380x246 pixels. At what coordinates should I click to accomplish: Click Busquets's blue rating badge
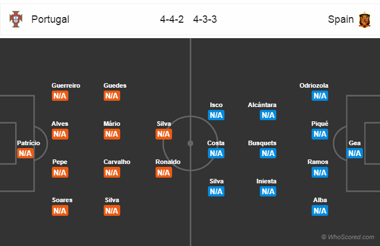(267, 153)
